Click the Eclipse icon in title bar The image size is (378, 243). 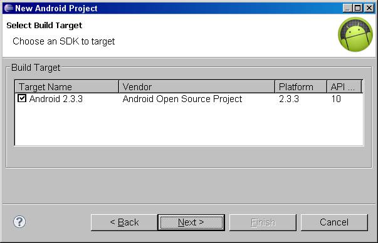point(8,8)
